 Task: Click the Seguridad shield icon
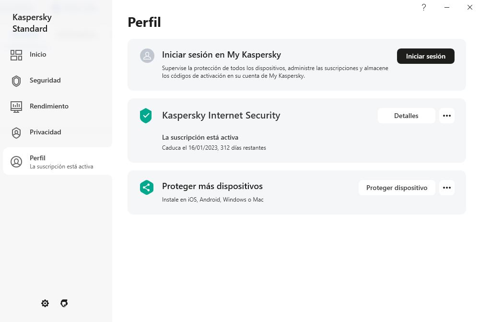(16, 81)
